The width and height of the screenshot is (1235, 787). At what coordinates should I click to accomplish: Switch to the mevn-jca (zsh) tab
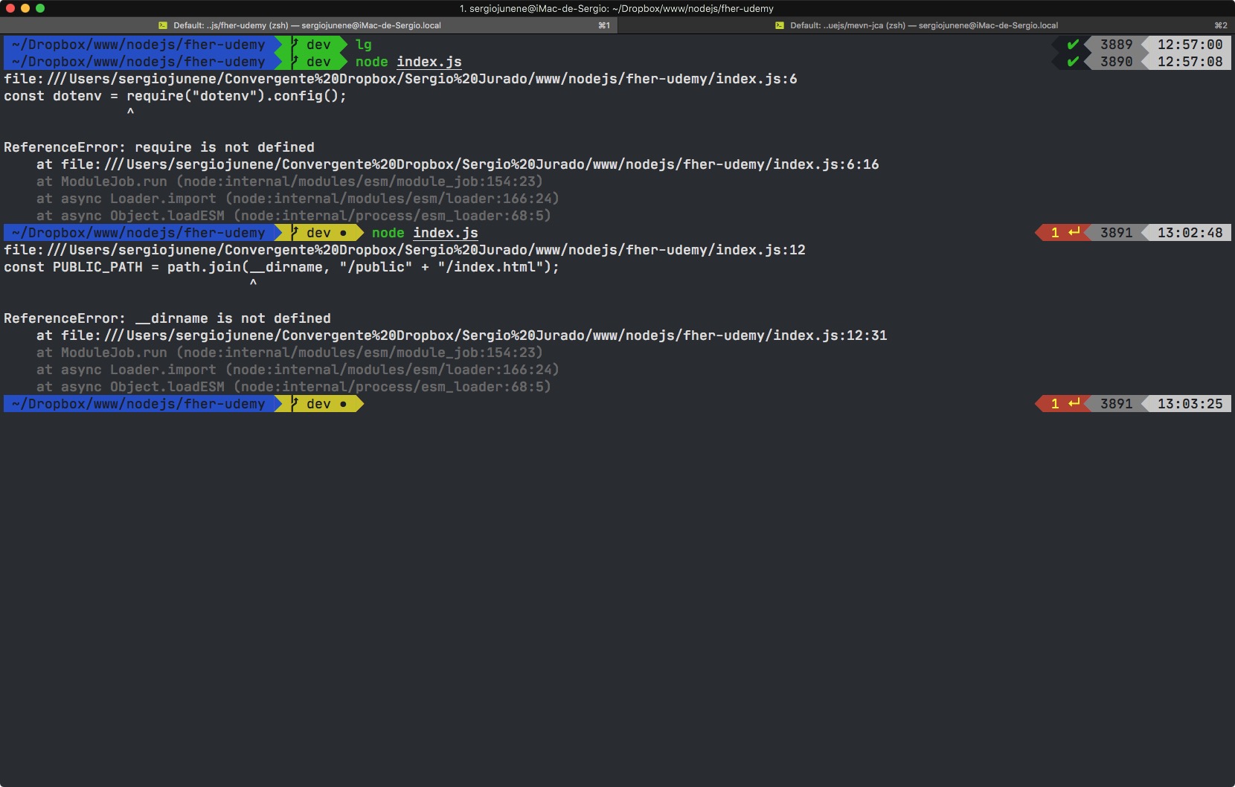(x=926, y=25)
